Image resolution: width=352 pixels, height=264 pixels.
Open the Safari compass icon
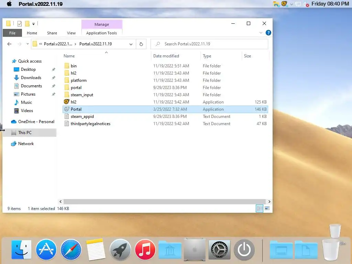tap(71, 250)
